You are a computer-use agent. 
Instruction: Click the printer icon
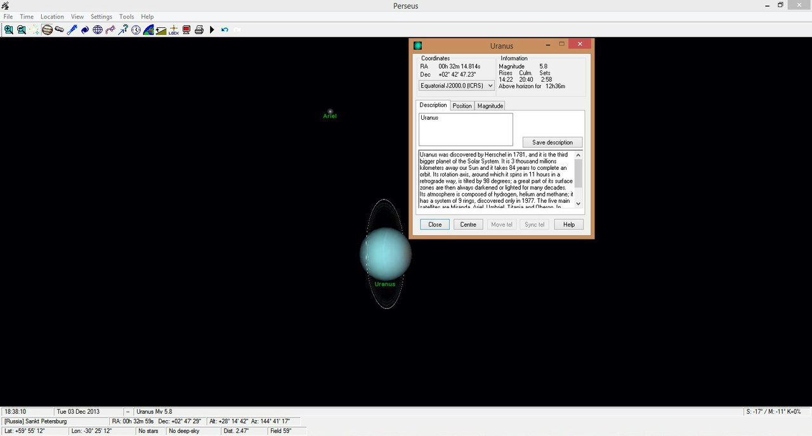pos(199,30)
